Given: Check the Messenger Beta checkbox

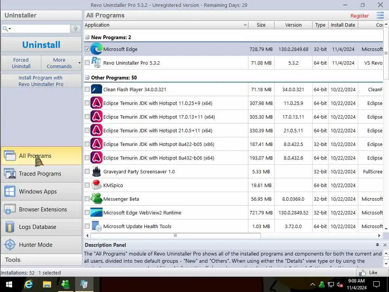Looking at the screenshot, I should point(87,198).
